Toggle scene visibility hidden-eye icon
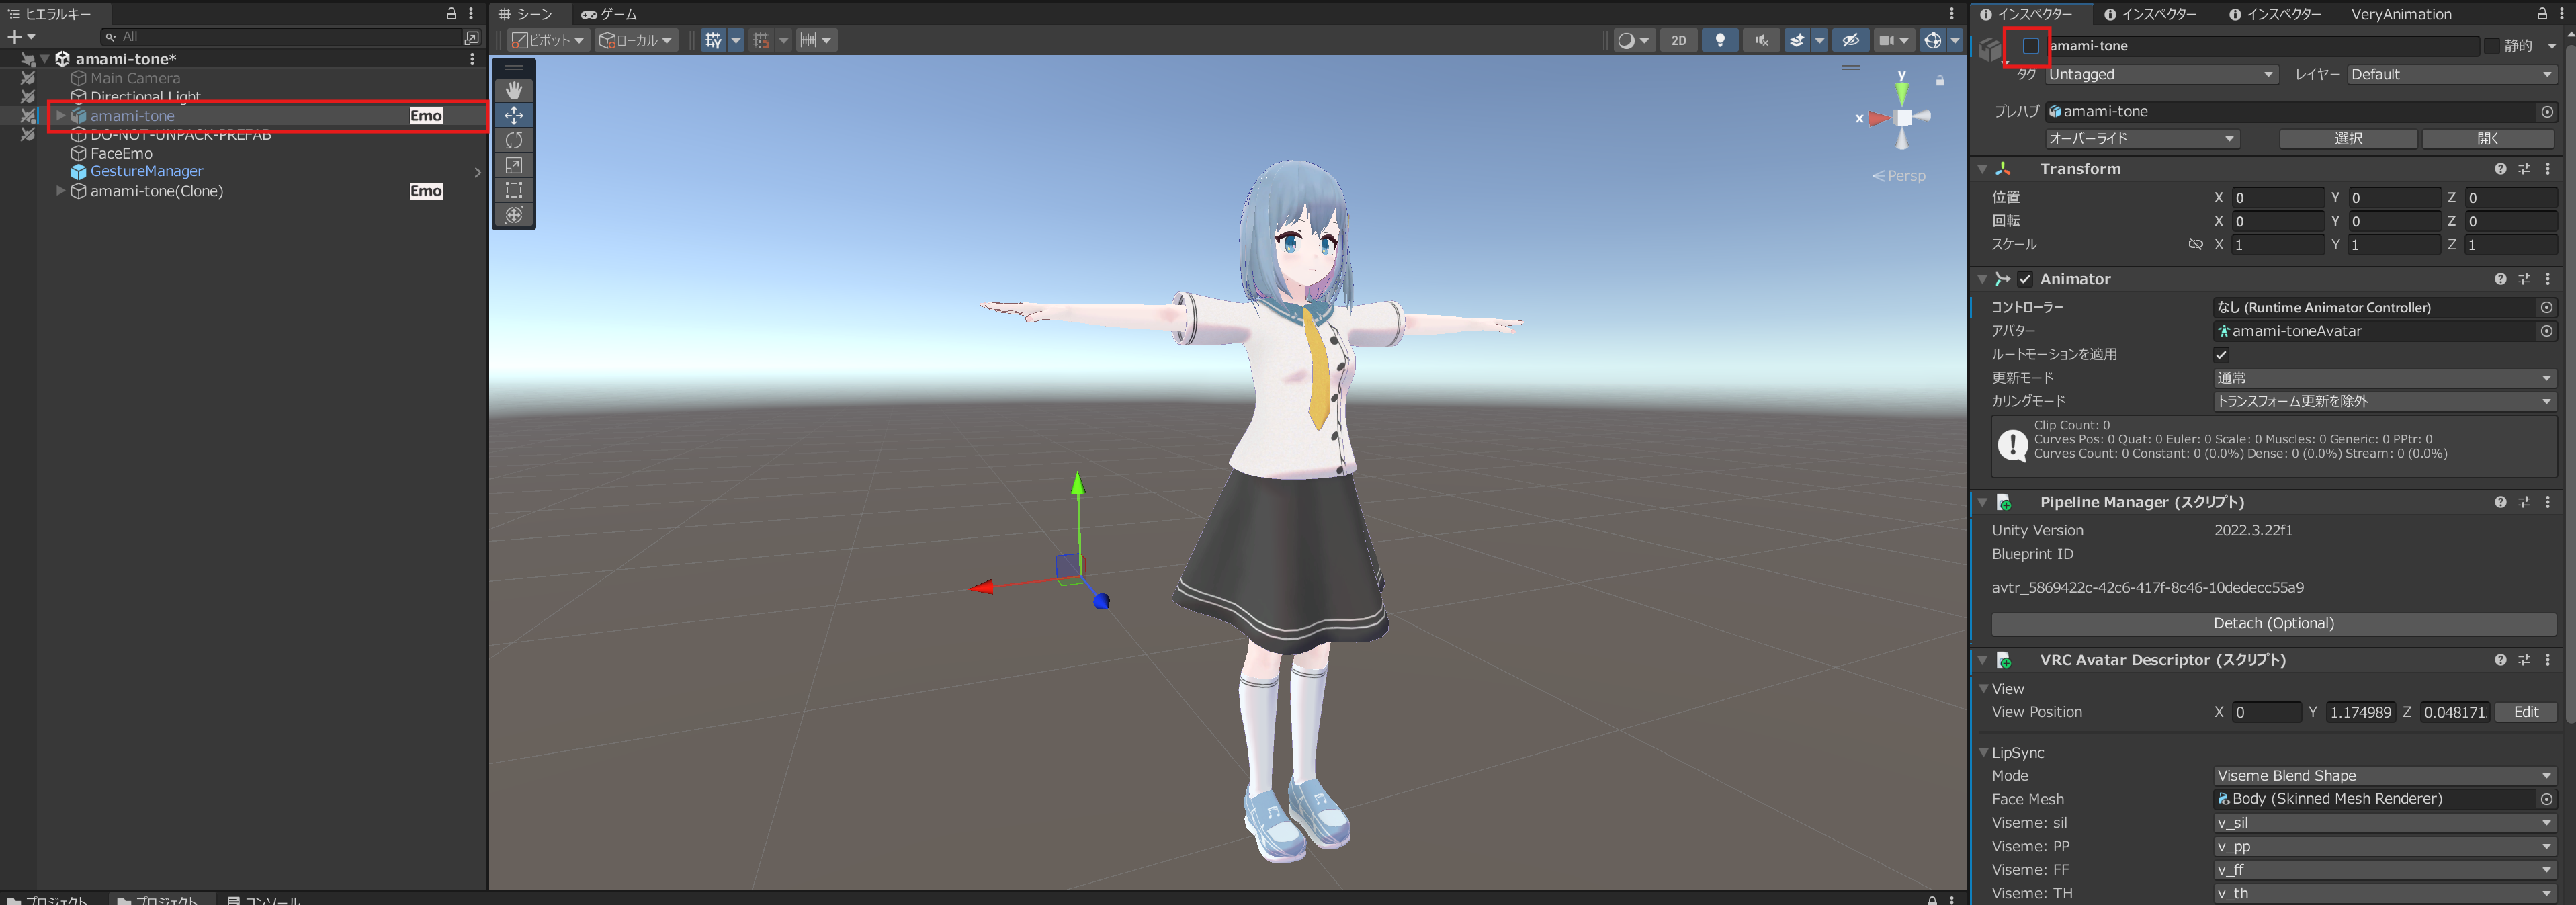Screen dimensions: 2576x905 click(x=1851, y=40)
